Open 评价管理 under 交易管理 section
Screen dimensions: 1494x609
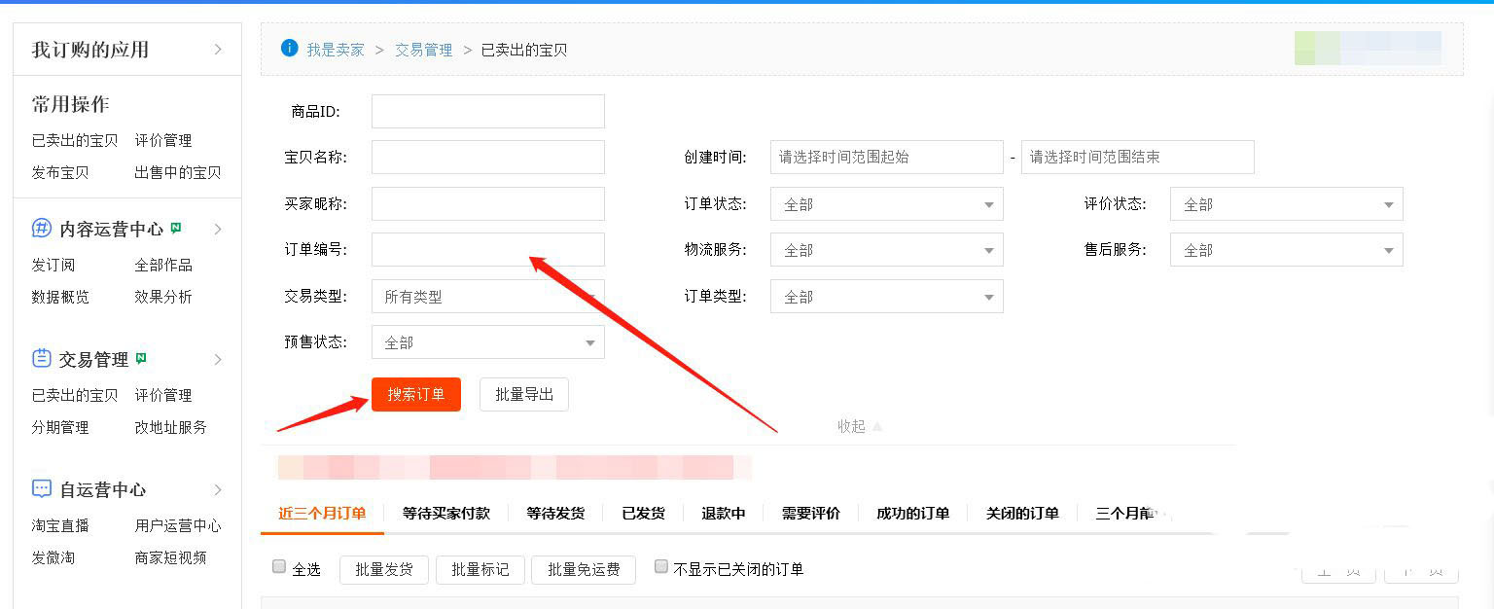163,395
